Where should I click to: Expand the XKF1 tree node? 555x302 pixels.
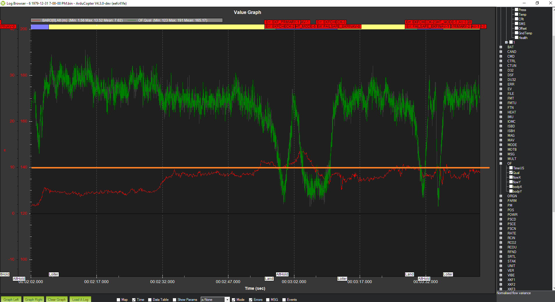pos(501,280)
